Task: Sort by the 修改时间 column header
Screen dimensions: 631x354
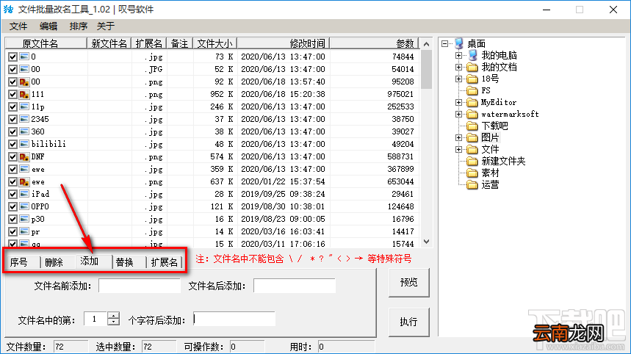Action: (284, 43)
